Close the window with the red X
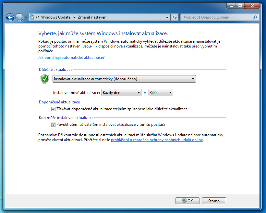 (x=252, y=6)
